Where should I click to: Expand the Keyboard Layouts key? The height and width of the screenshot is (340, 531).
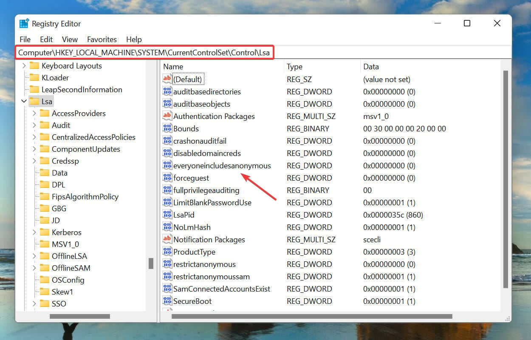coord(24,66)
